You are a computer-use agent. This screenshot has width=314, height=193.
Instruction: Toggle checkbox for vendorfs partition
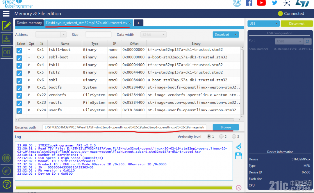[x=19, y=96]
